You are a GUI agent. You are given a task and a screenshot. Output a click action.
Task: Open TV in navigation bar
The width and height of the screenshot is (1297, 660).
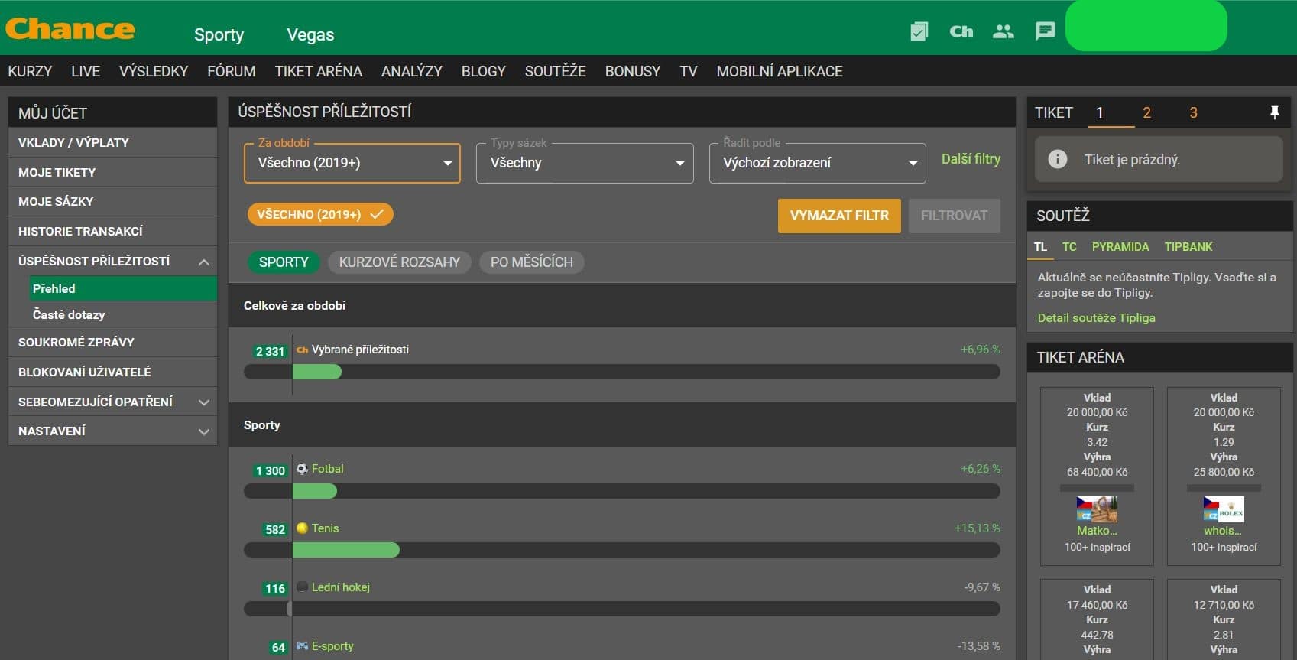coord(689,71)
